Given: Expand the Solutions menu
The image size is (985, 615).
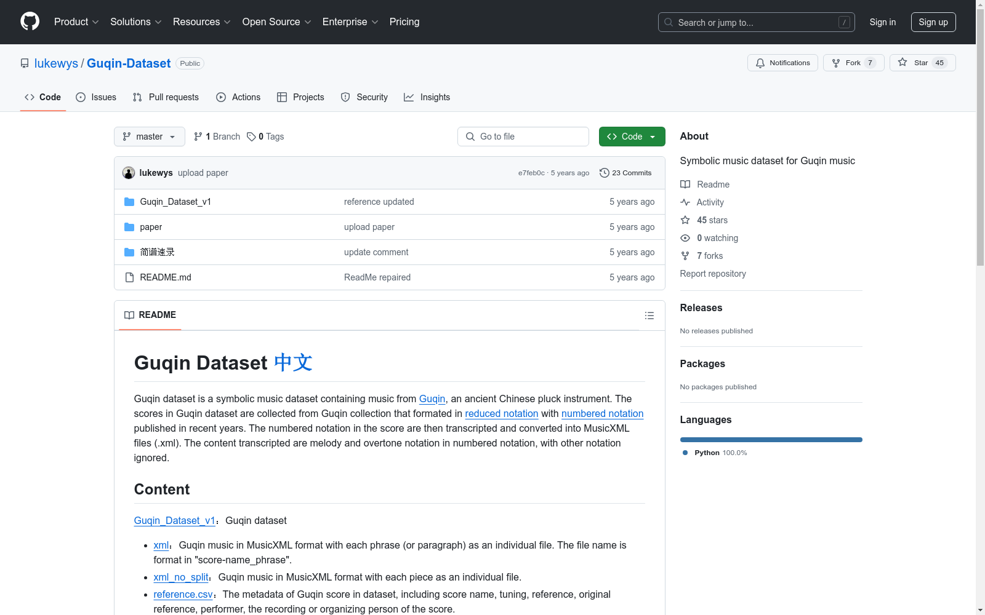Looking at the screenshot, I should tap(136, 22).
